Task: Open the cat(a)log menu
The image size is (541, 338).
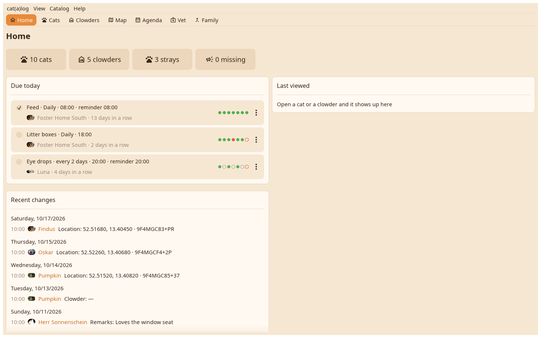Action: pyautogui.click(x=18, y=9)
